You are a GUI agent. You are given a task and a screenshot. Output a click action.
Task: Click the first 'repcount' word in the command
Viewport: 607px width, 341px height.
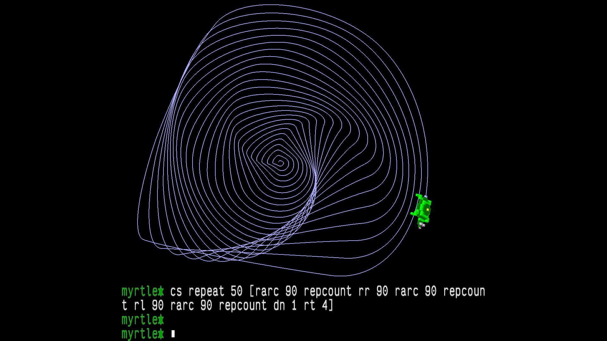(328, 291)
